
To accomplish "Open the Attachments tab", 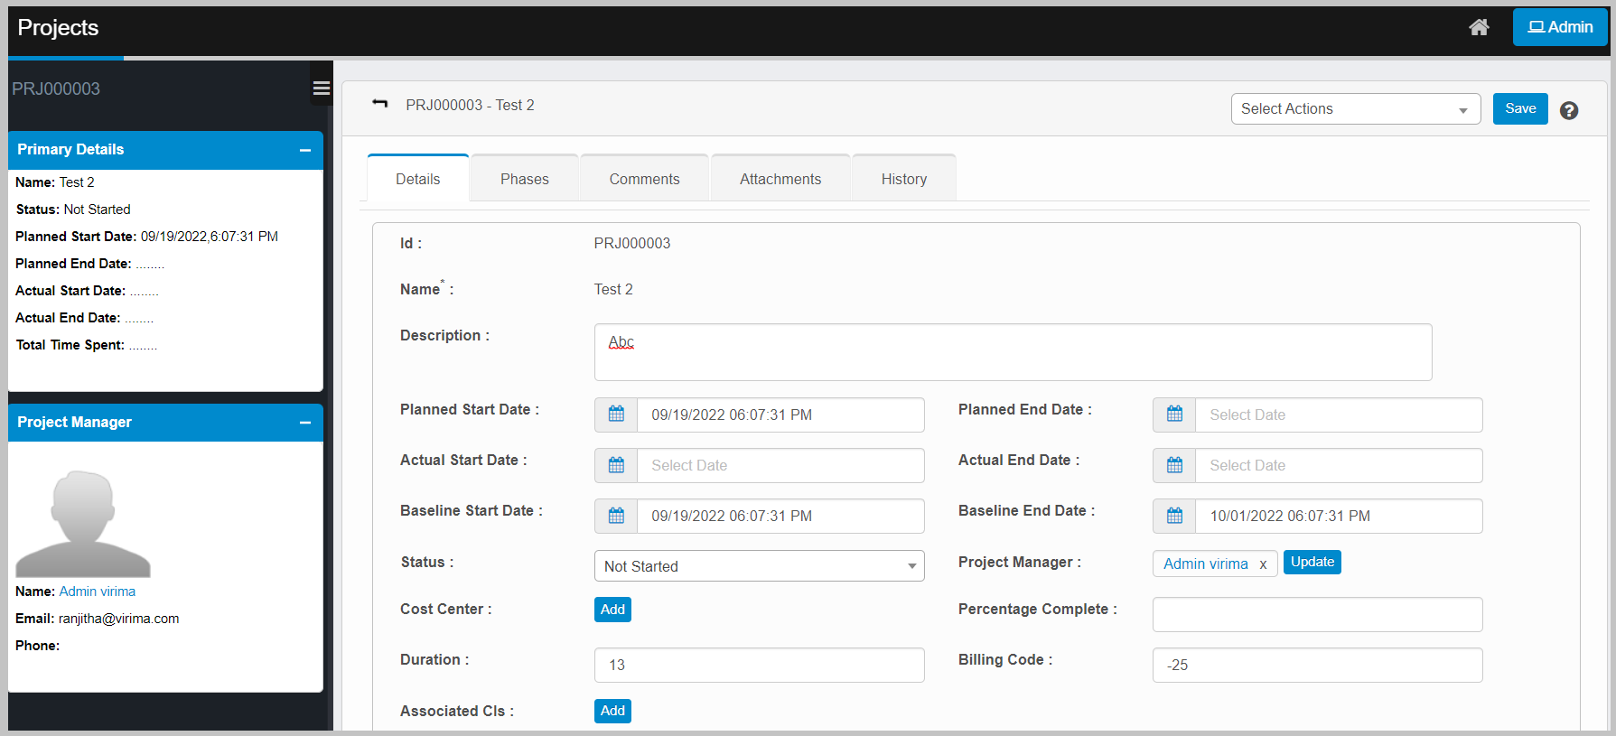I will (780, 179).
